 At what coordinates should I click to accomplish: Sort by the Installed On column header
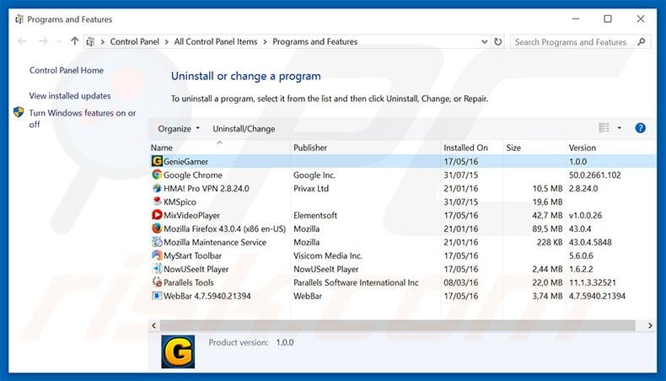pyautogui.click(x=472, y=148)
